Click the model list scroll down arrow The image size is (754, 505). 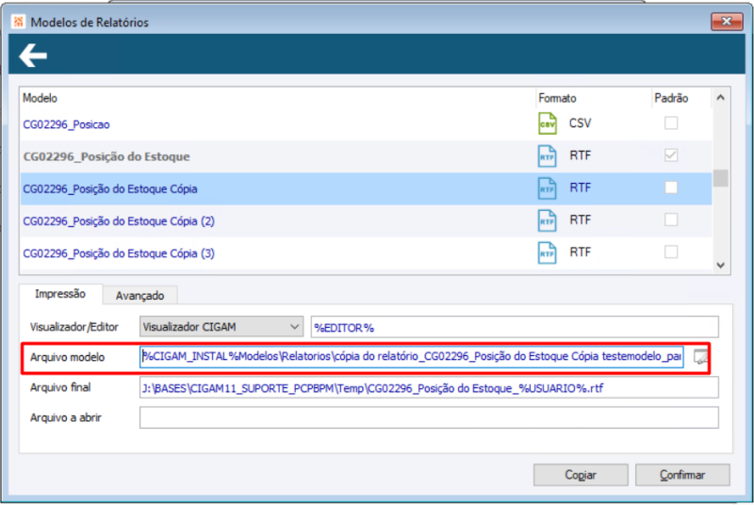pyautogui.click(x=720, y=266)
